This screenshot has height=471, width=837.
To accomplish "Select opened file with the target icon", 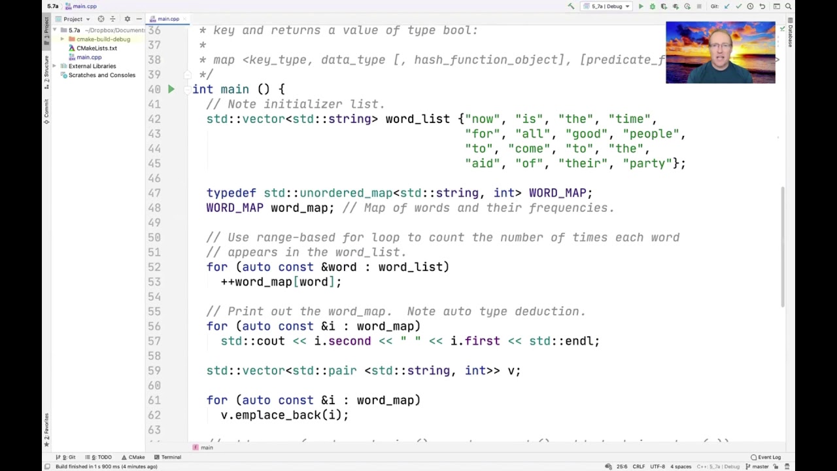I will 101,19.
